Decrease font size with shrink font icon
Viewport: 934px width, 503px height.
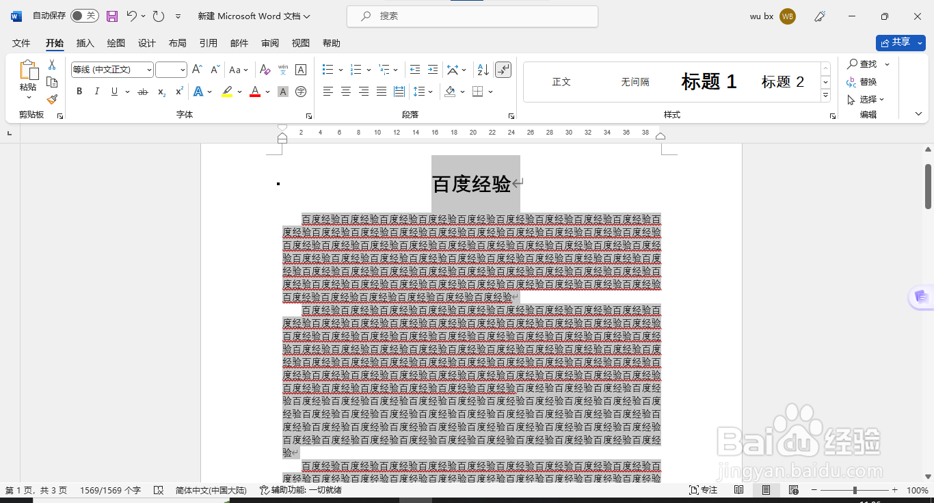(x=215, y=70)
